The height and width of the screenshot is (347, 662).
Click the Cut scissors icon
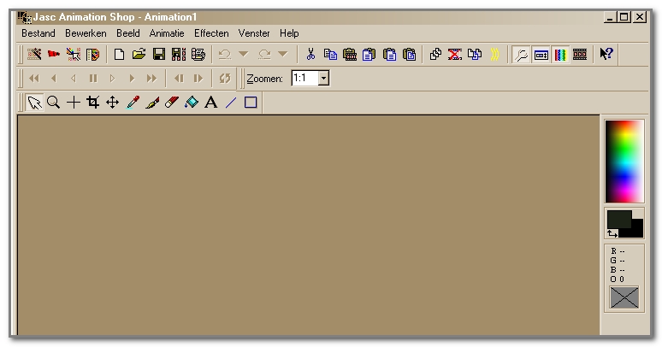click(x=310, y=54)
